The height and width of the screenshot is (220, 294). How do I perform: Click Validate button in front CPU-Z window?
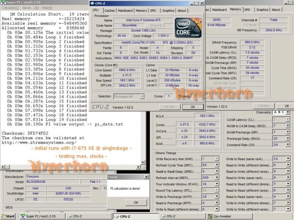[169, 107]
